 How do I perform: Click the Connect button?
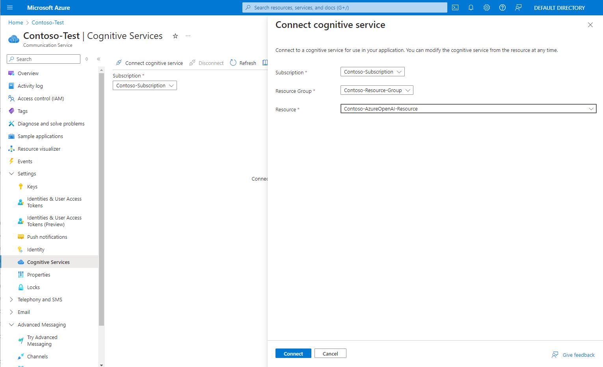click(x=293, y=353)
